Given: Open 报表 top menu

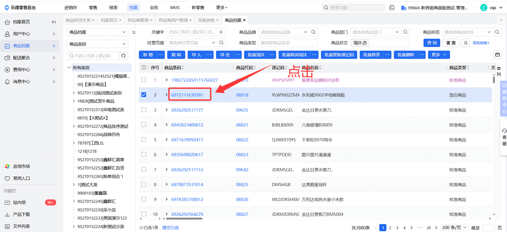Looking at the screenshot, I should pyautogui.click(x=113, y=8).
